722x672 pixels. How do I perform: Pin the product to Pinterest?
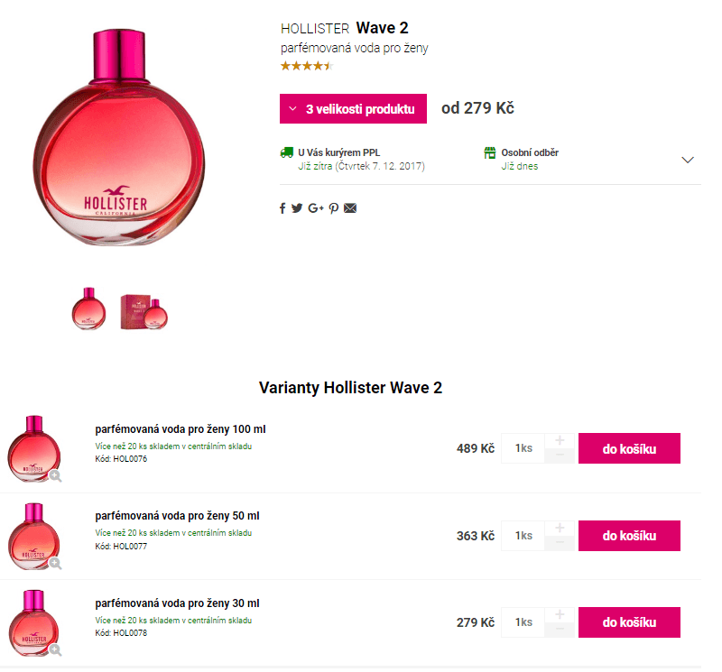point(333,207)
